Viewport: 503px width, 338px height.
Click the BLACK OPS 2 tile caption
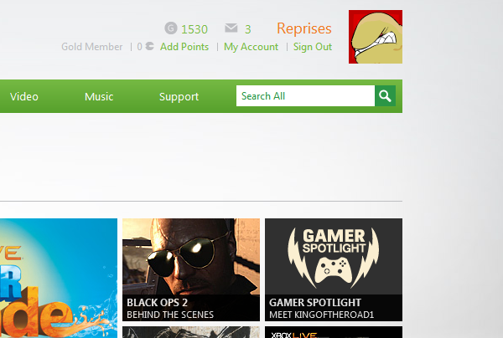pyautogui.click(x=157, y=303)
